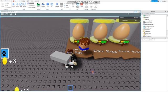Click the Copy clipboard button
Screen dimensions: 168x94
7,3
